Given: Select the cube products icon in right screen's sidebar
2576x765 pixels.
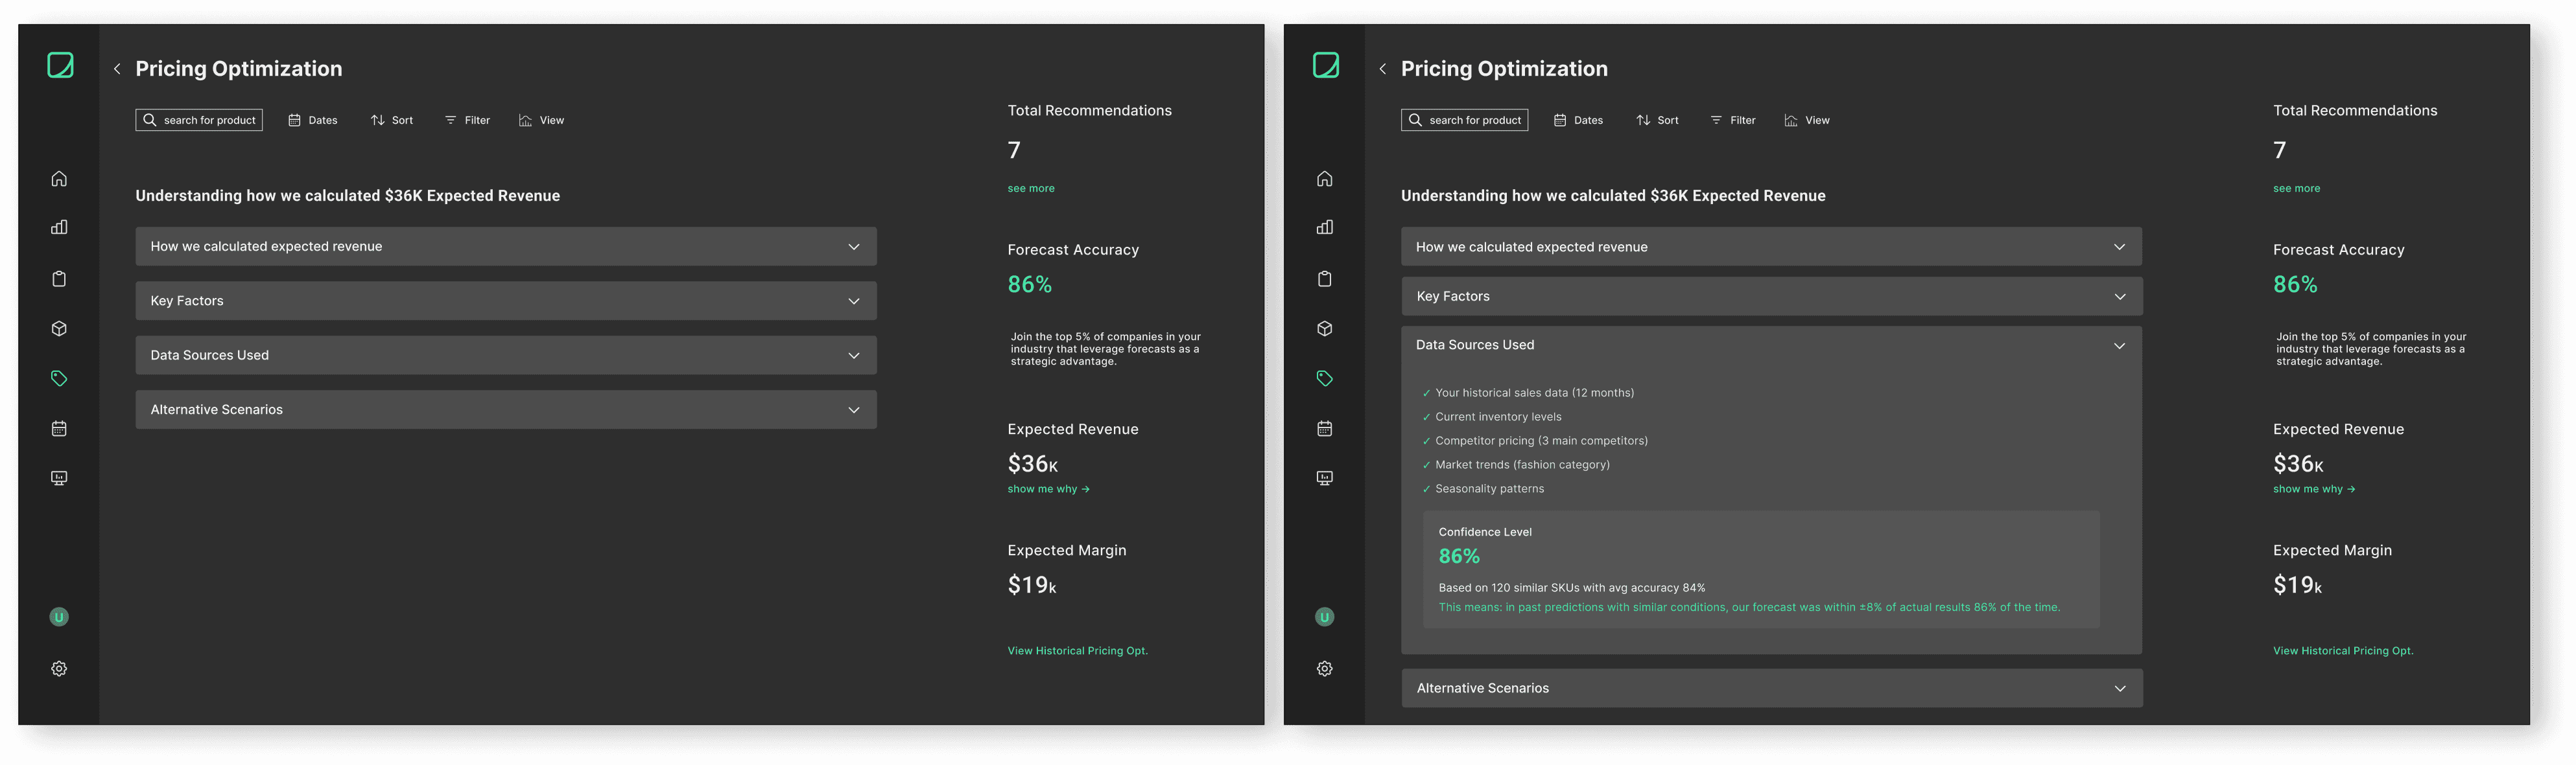Looking at the screenshot, I should tap(1324, 328).
